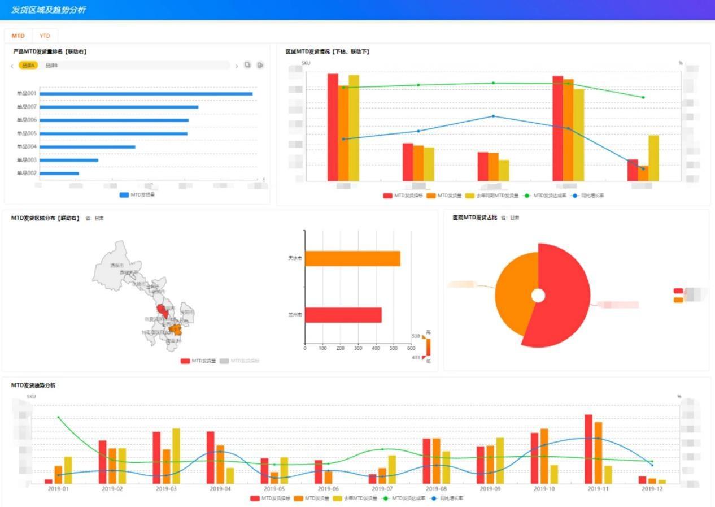Click the high-end handle of map value slider

(x=424, y=336)
